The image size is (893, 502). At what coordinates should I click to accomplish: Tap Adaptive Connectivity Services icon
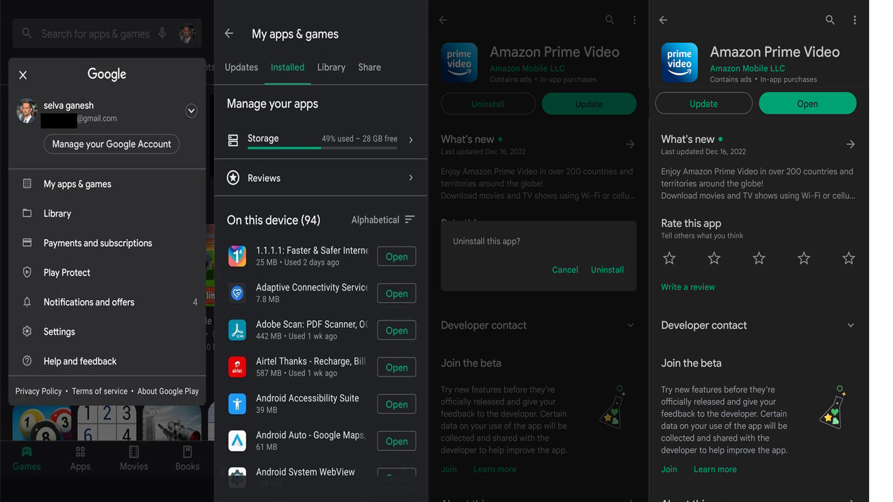237,293
